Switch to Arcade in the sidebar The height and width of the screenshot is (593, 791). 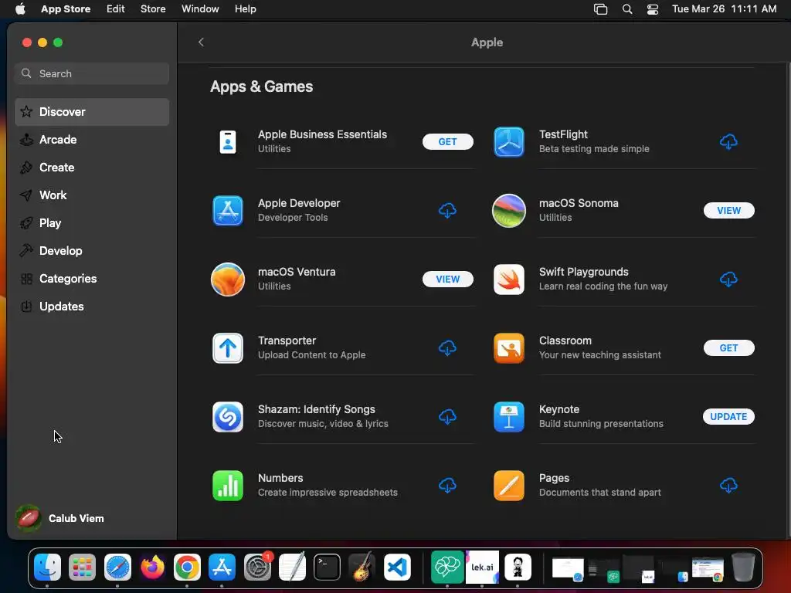pos(92,139)
